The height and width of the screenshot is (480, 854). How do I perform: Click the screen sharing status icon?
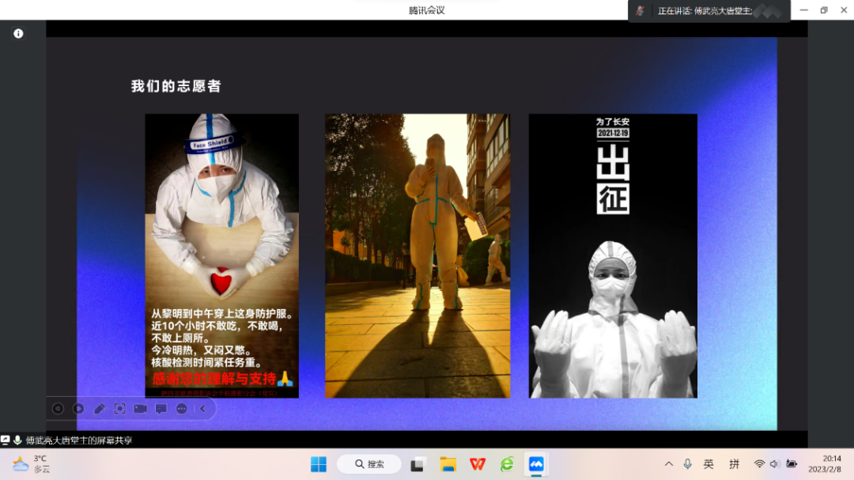click(x=6, y=440)
